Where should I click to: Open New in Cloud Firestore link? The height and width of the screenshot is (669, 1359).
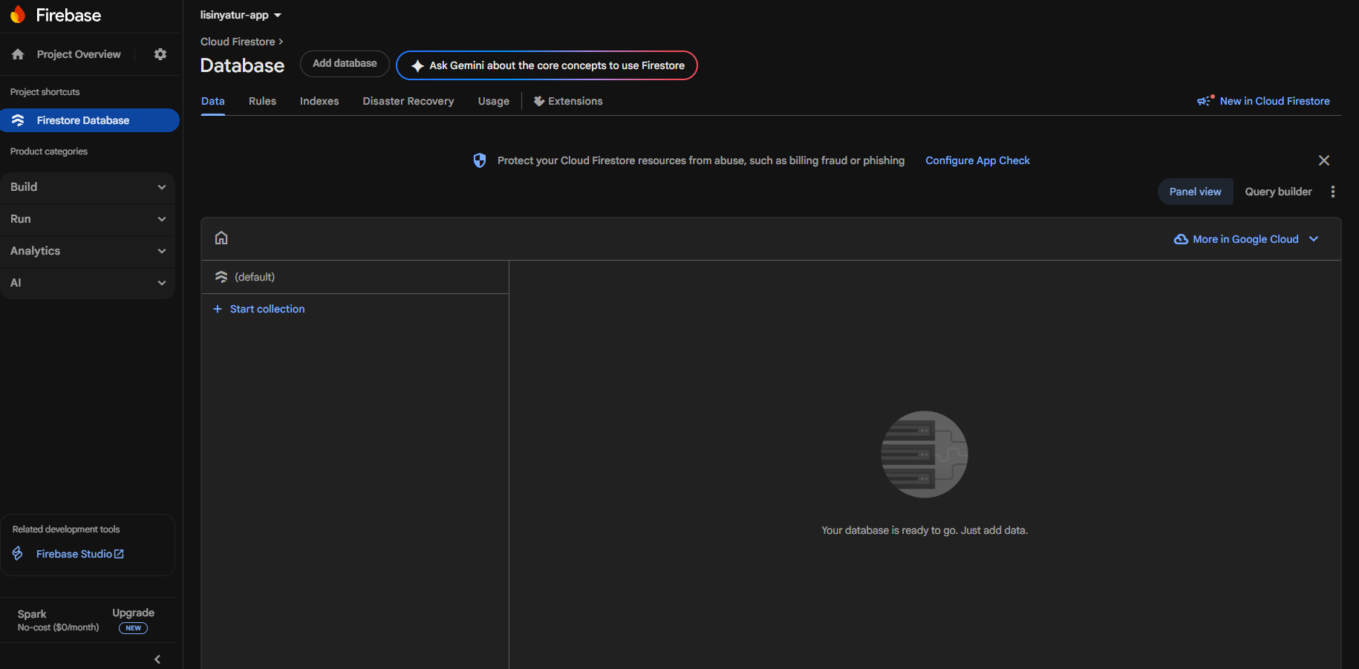click(x=1274, y=101)
